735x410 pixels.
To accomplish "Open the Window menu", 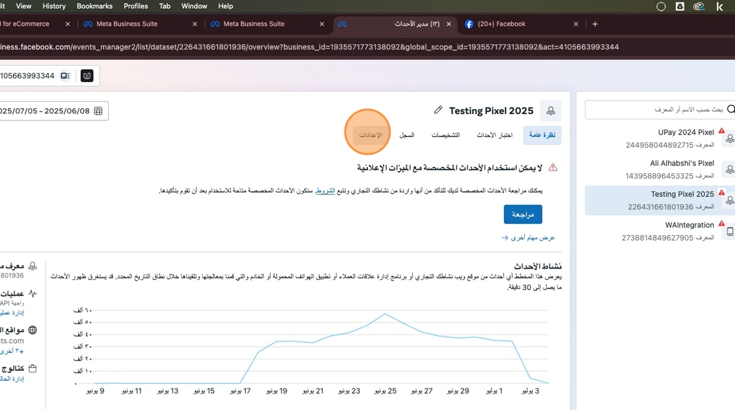I will coord(194,6).
